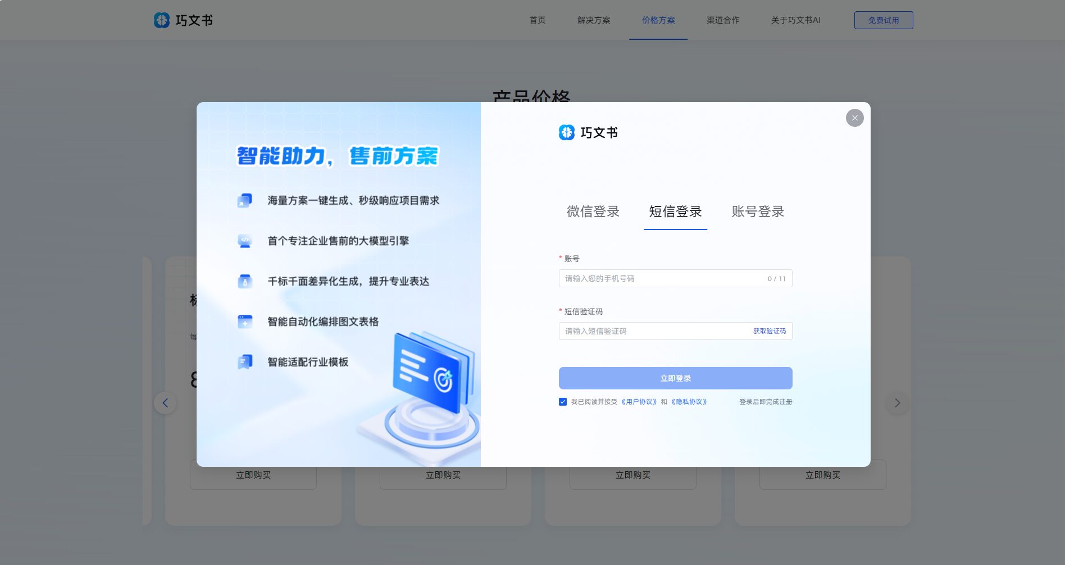Select the icon beside 海量方案一键生成 feature

244,200
